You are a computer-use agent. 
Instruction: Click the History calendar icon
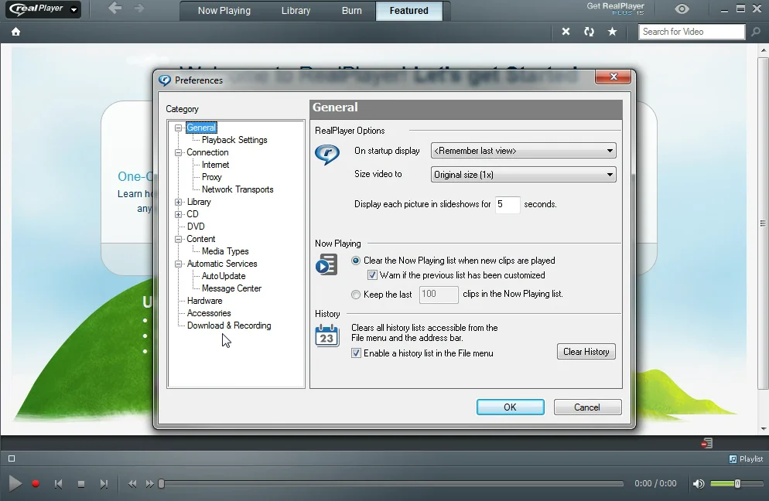tap(326, 336)
